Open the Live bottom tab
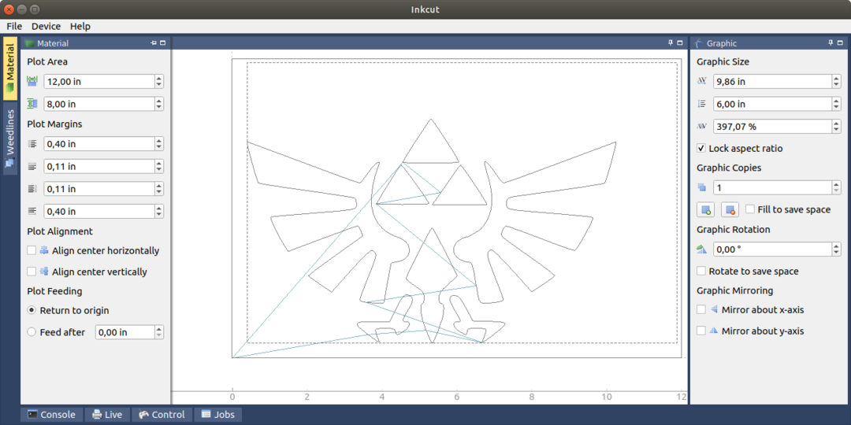This screenshot has height=425, width=851. [107, 415]
